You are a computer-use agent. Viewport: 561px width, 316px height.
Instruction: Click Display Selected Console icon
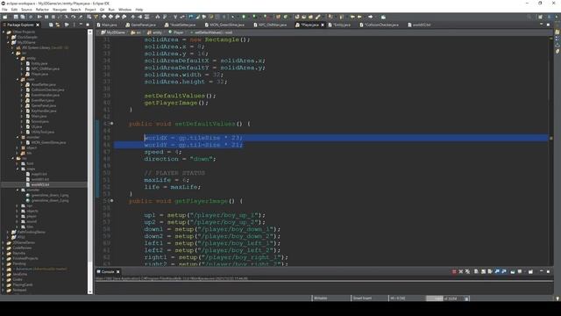click(x=520, y=271)
